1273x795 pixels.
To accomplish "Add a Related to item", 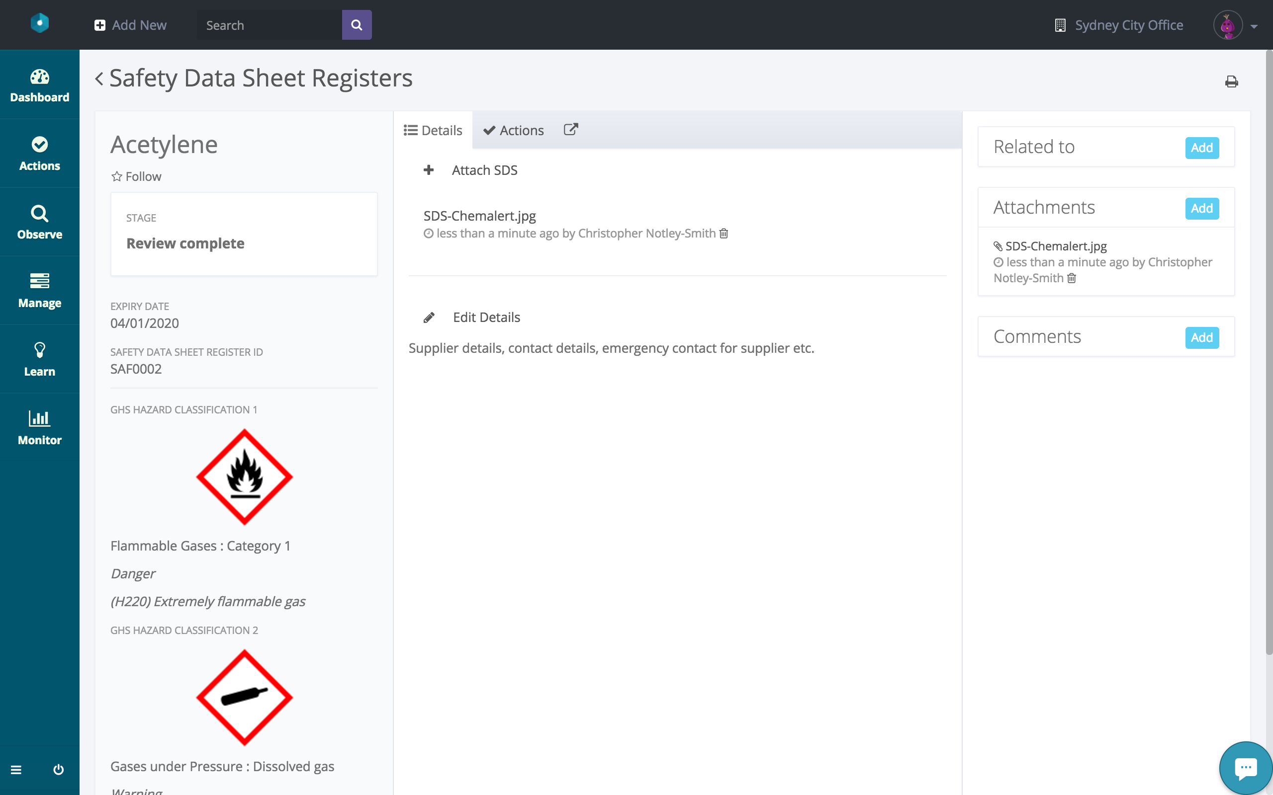I will coord(1201,148).
